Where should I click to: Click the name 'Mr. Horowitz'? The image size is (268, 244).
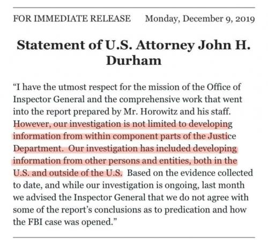tap(151, 112)
